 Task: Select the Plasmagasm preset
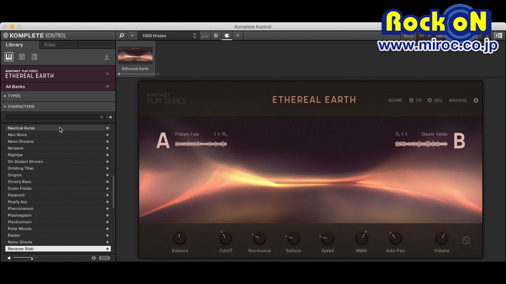click(x=58, y=215)
